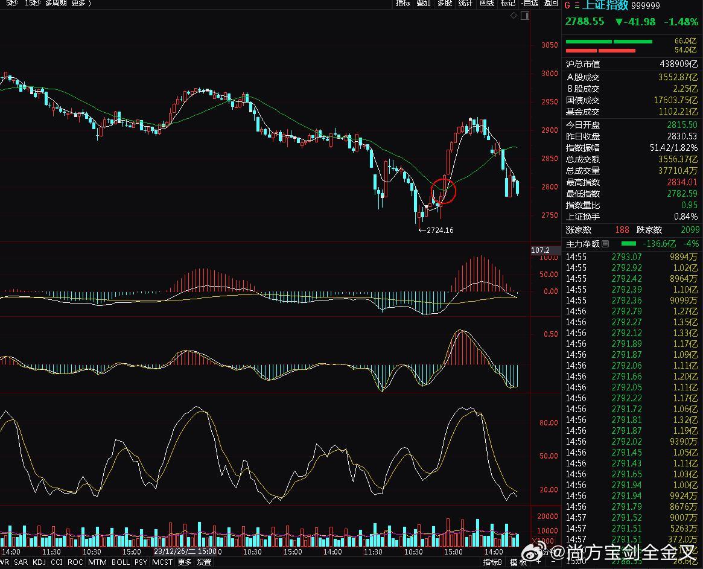Click the 14:57 tick row priced 2791.52
The height and width of the screenshot is (569, 703).
click(631, 518)
